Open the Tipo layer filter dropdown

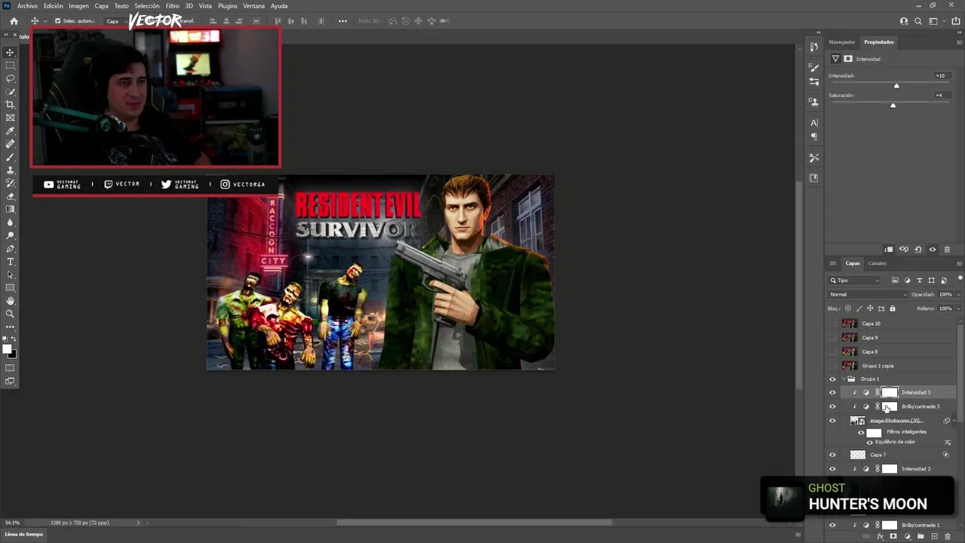[x=854, y=281]
